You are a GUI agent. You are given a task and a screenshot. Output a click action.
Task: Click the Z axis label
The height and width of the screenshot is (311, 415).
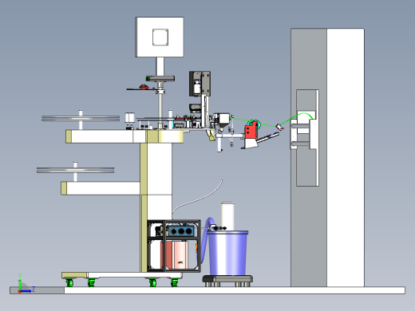pos(34,289)
